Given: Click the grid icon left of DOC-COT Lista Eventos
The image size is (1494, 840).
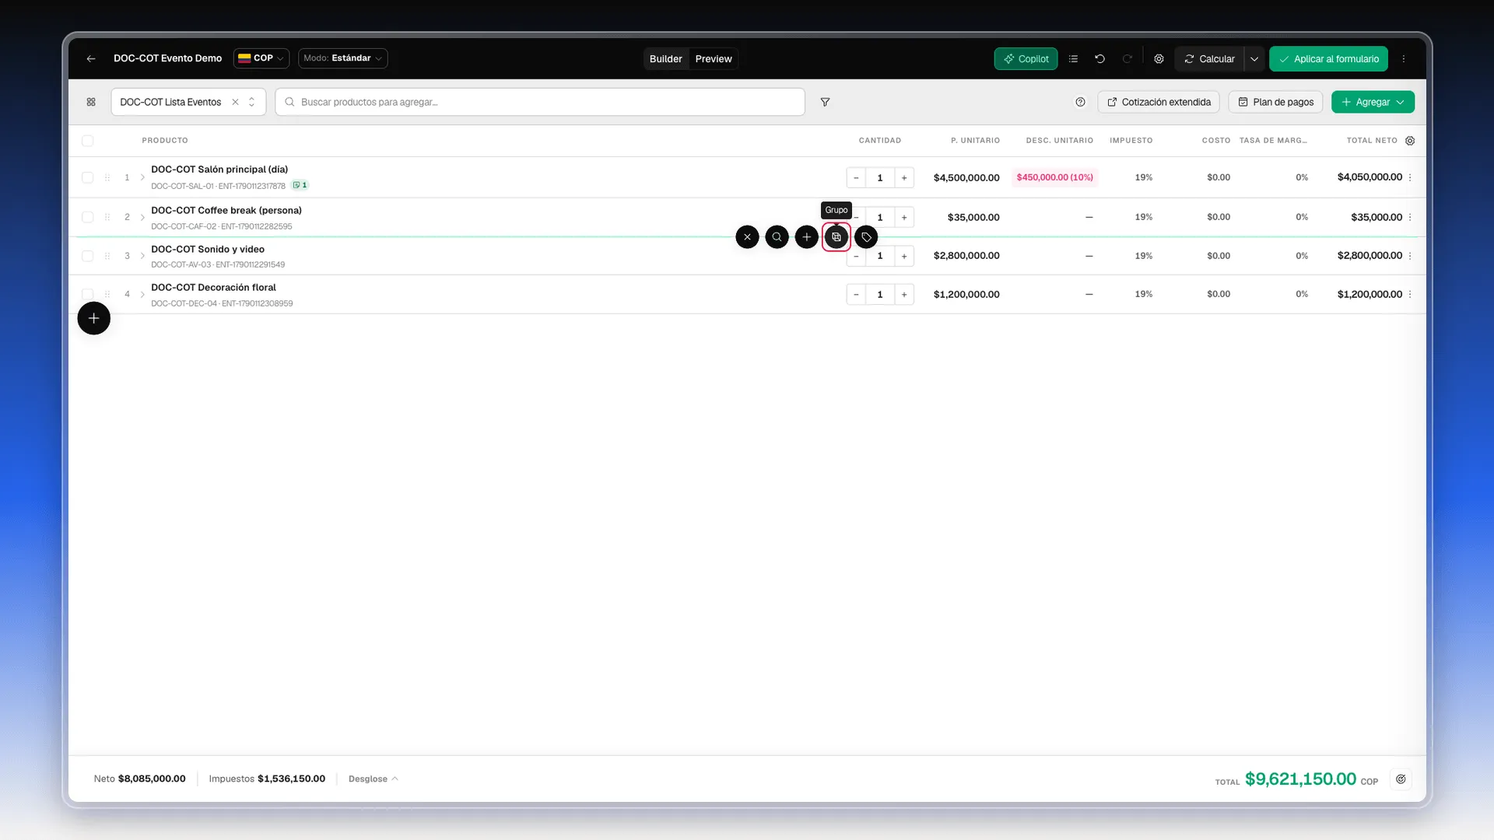Looking at the screenshot, I should (x=91, y=102).
